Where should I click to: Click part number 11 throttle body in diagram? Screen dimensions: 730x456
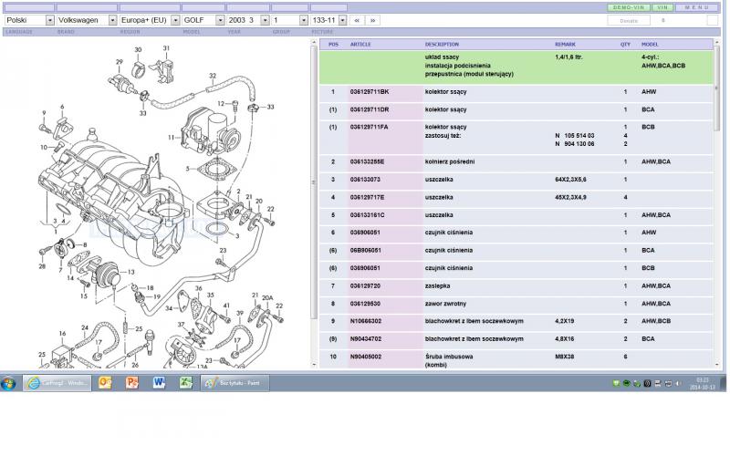point(171,138)
